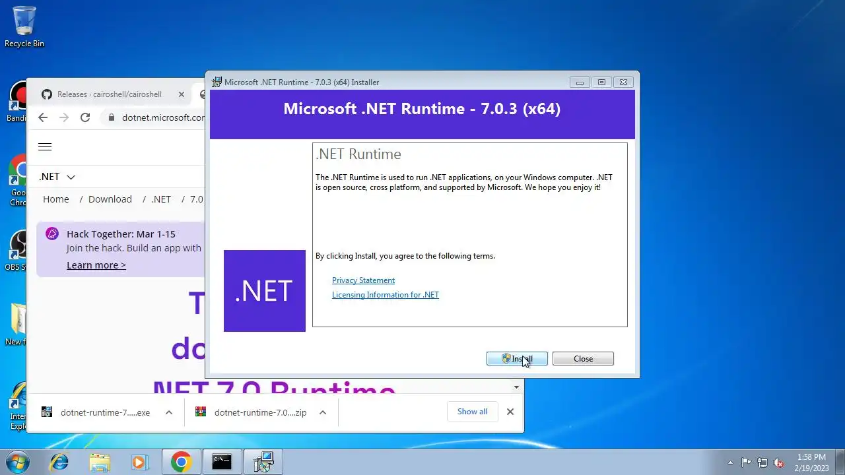Click the purple .NET logo image

click(265, 291)
